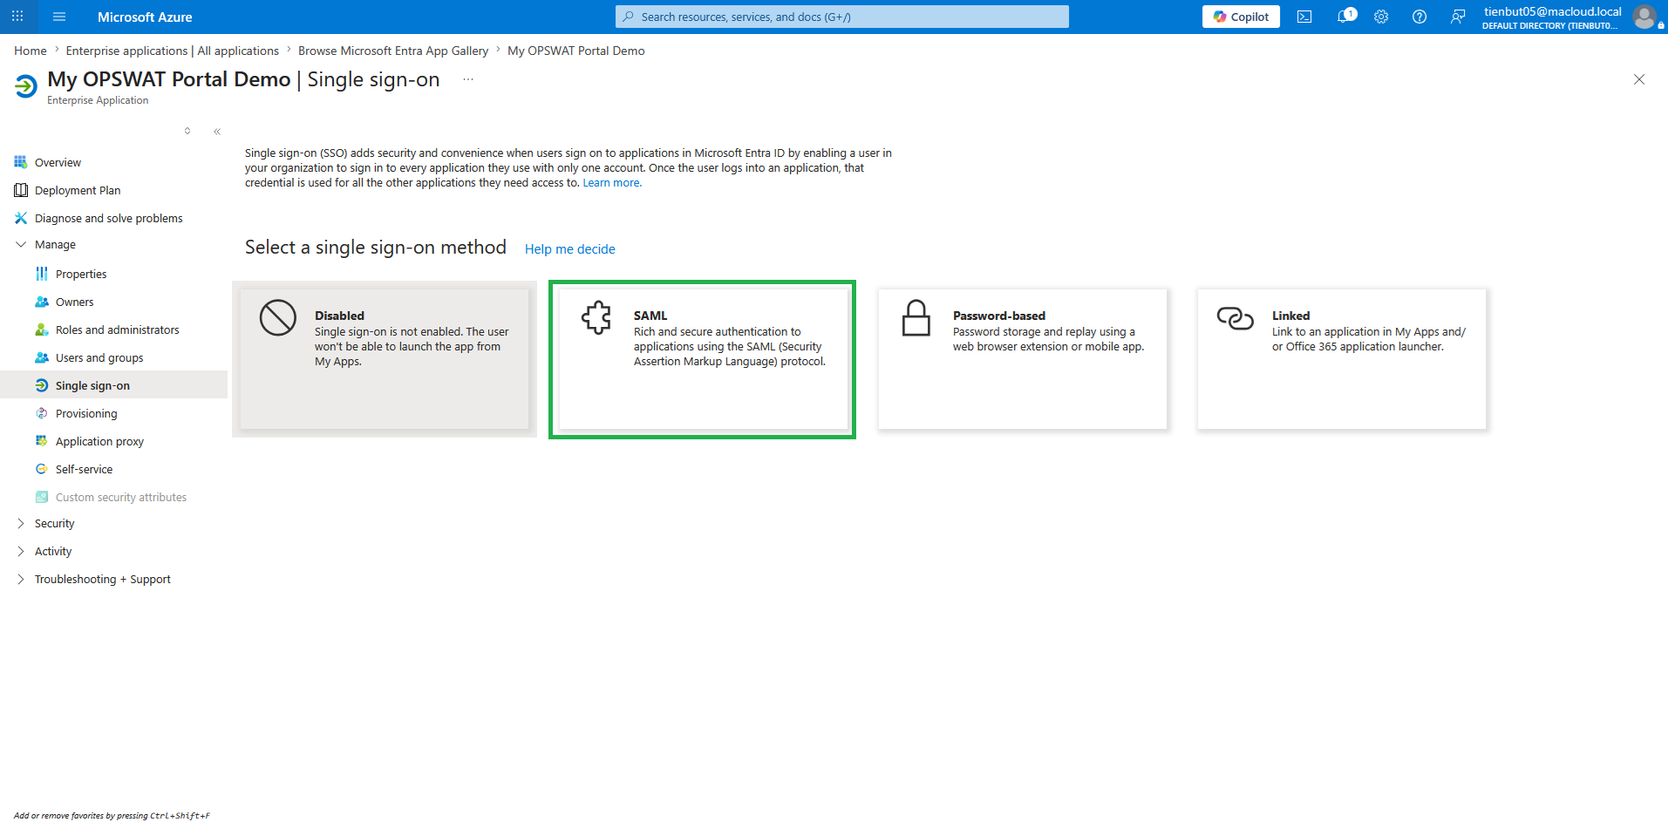Open the feedback icon in header
Viewport: 1668px width, 822px height.
point(1458,17)
